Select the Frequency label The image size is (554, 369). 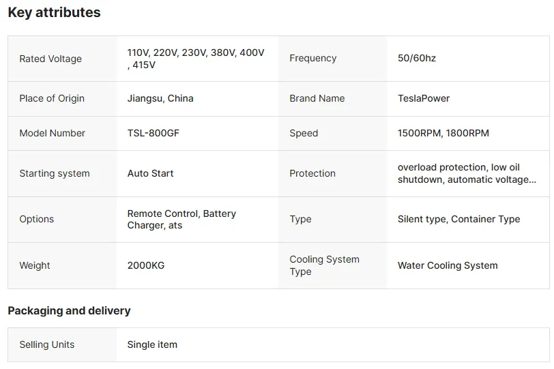click(312, 58)
